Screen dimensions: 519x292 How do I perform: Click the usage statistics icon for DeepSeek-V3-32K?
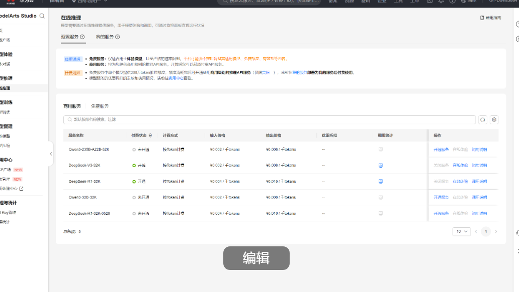381,165
